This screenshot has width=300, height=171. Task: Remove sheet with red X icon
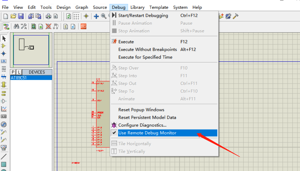click(48, 26)
